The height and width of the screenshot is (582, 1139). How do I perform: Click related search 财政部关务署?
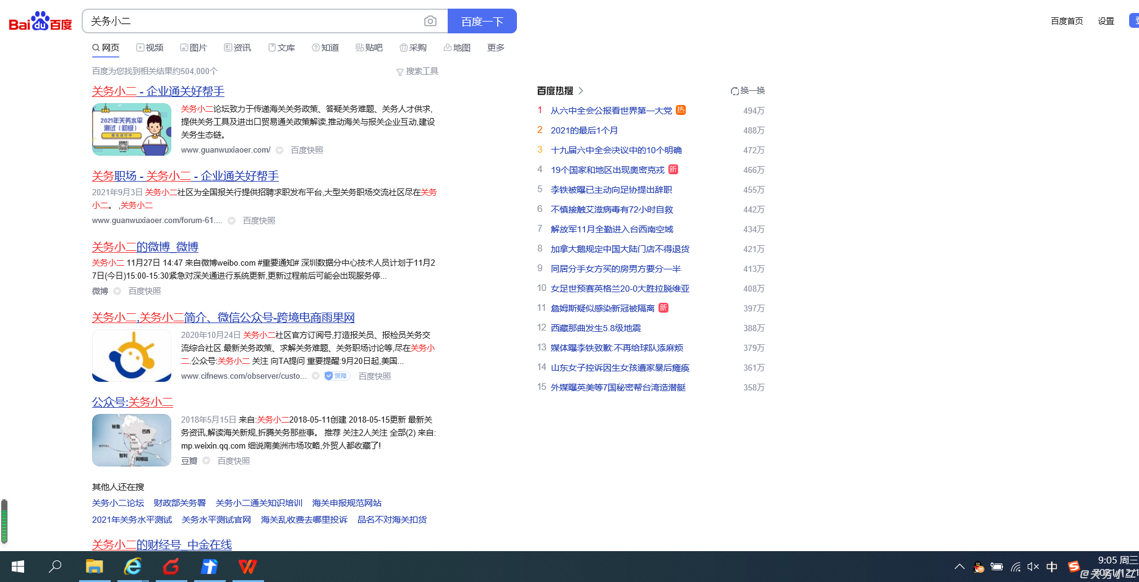pos(180,503)
